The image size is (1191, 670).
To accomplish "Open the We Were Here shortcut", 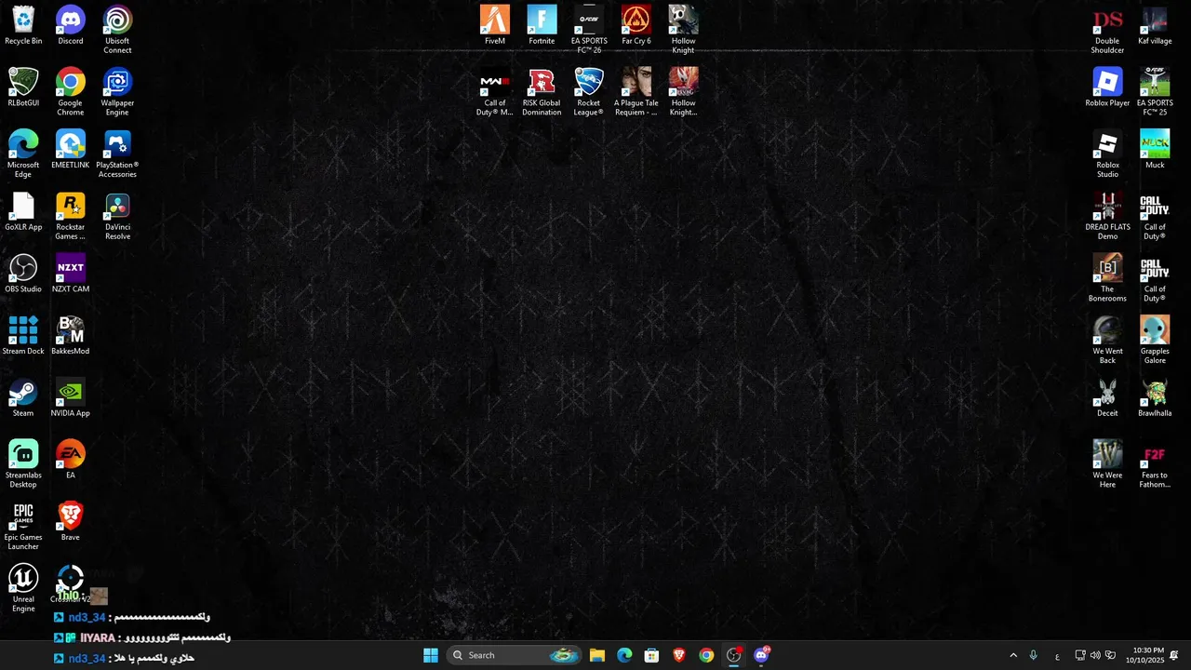I will 1107,464.
